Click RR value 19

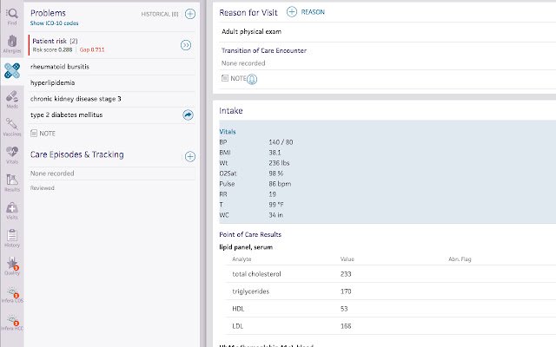(272, 194)
